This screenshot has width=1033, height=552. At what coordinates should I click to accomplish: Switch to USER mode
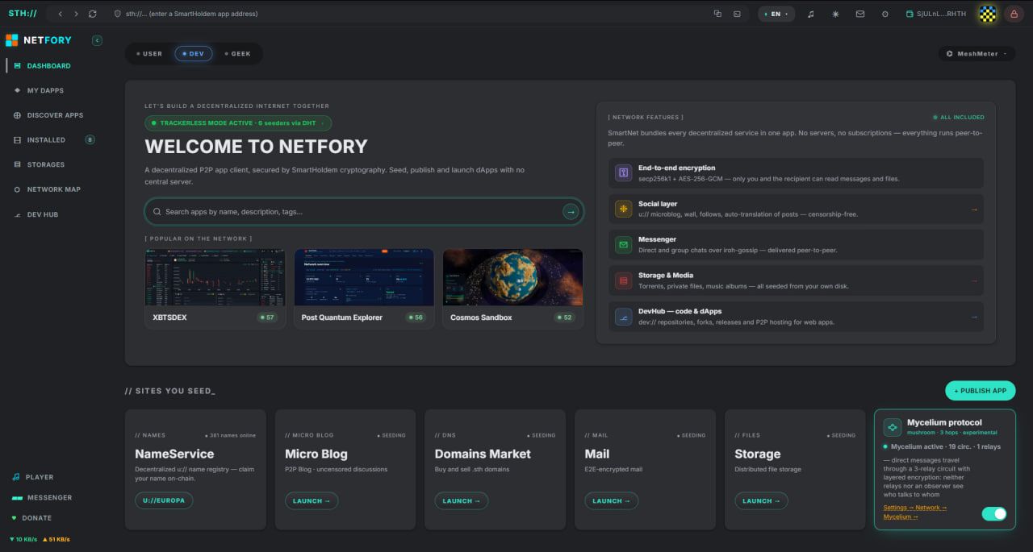149,54
